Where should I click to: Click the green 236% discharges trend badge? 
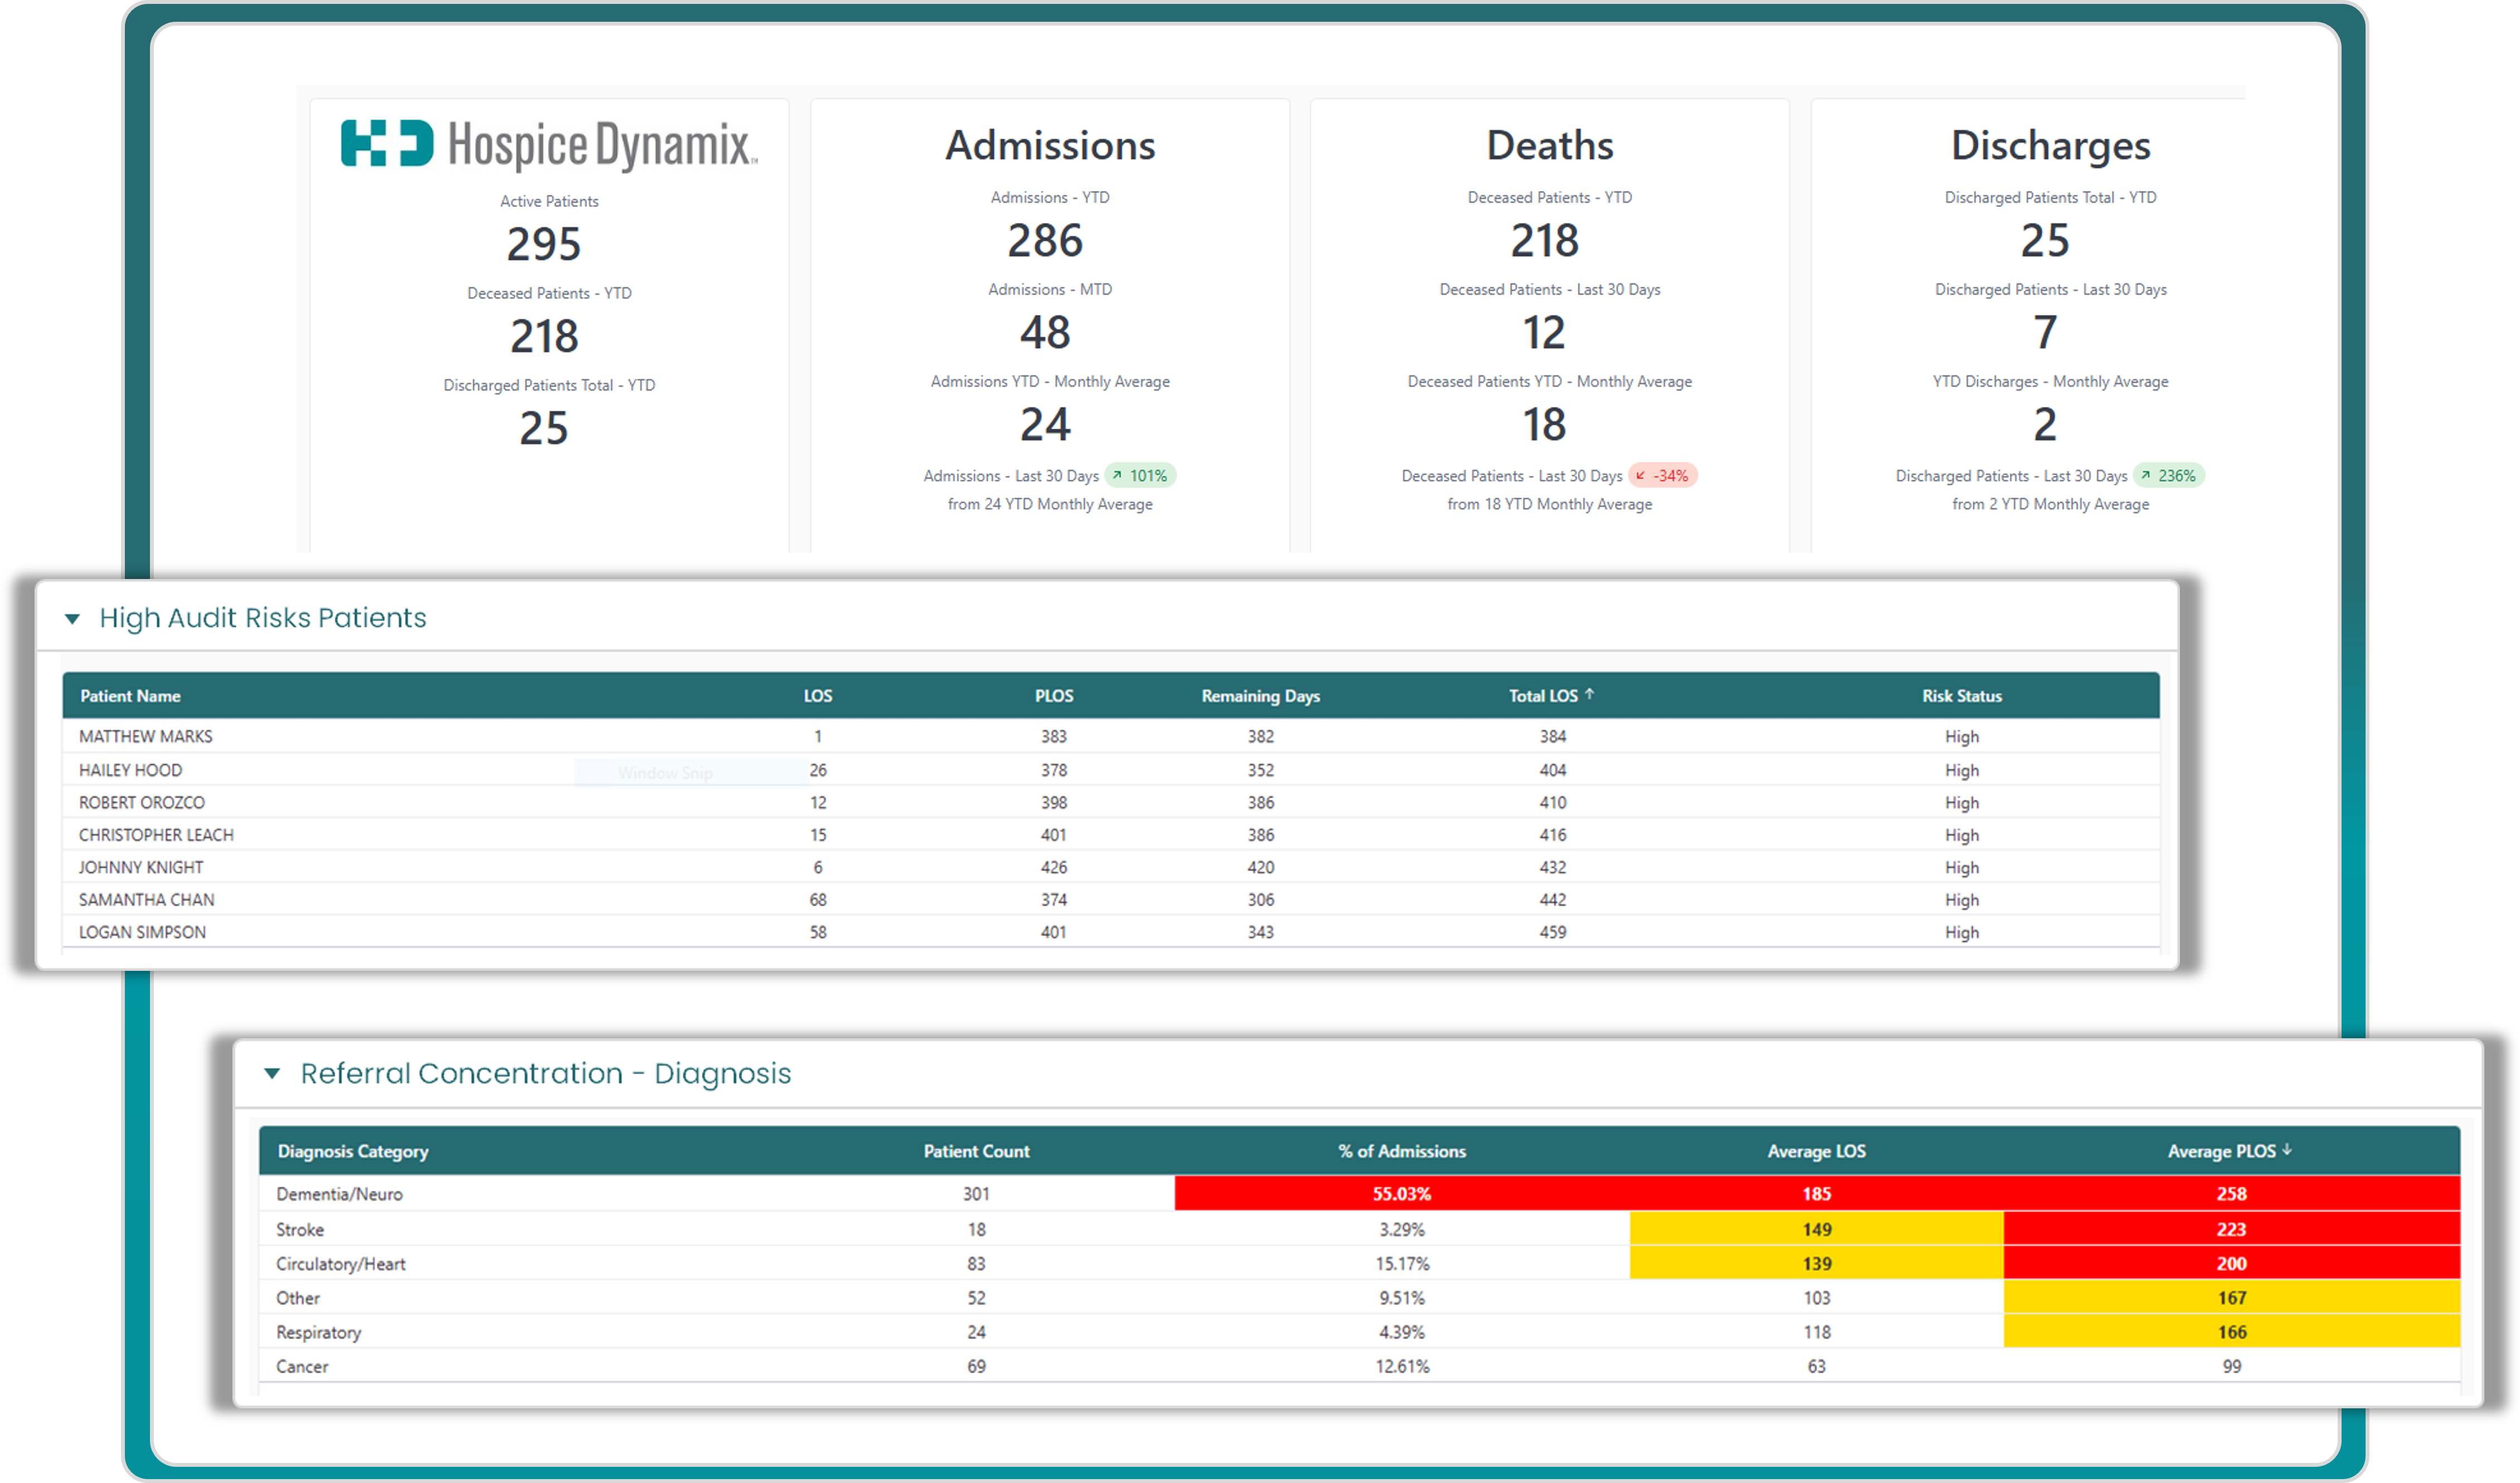2168,476
